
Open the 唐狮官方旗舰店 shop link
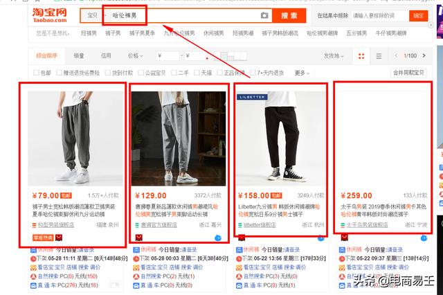(159, 225)
